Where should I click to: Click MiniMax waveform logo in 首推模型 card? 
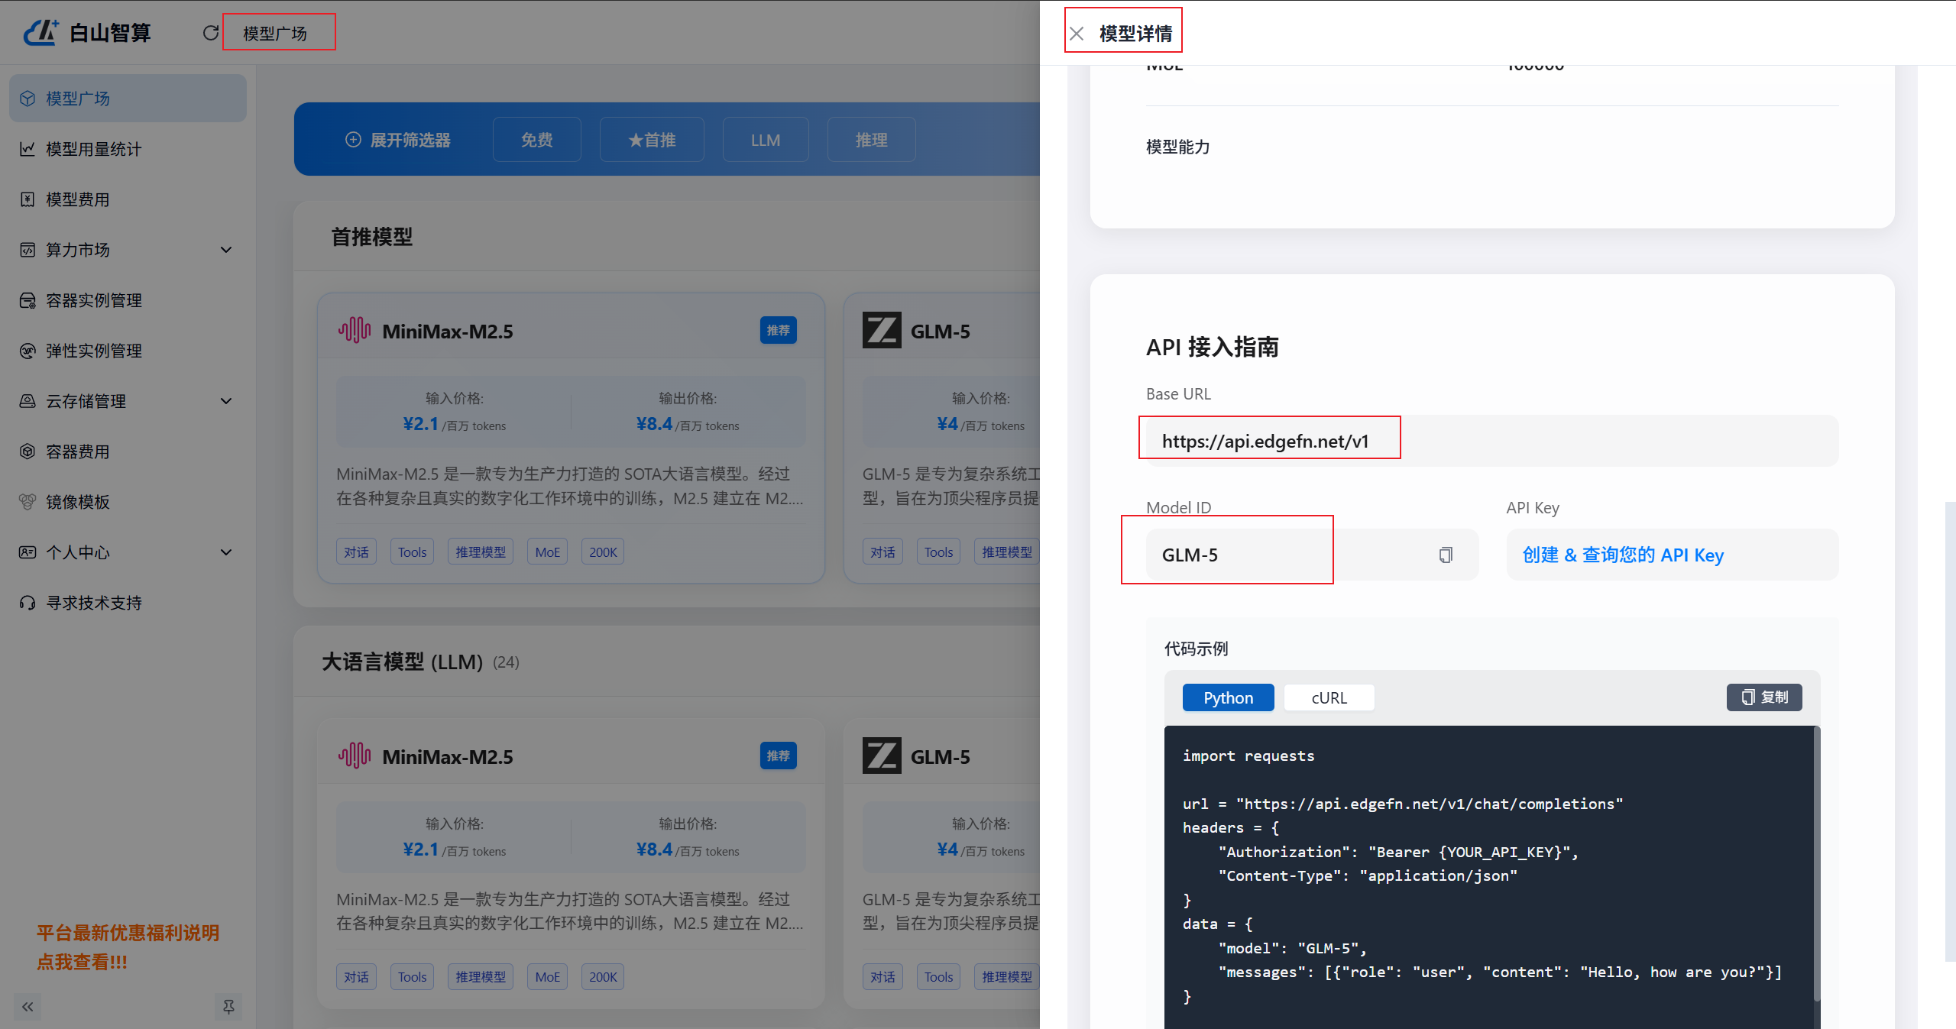coord(355,330)
